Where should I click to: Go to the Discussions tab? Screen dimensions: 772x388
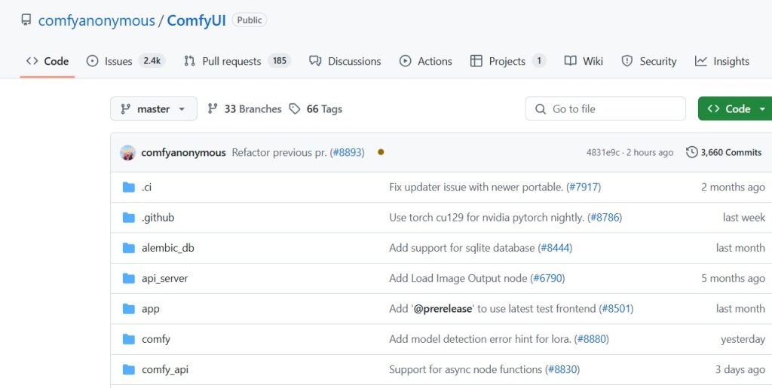(x=345, y=61)
